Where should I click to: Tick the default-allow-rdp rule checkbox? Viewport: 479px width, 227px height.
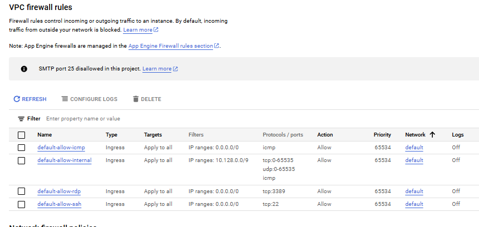[22, 191]
